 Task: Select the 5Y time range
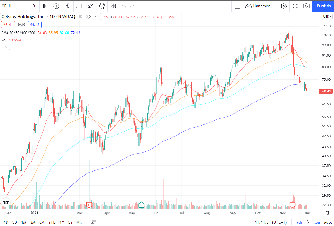[x=70, y=222]
